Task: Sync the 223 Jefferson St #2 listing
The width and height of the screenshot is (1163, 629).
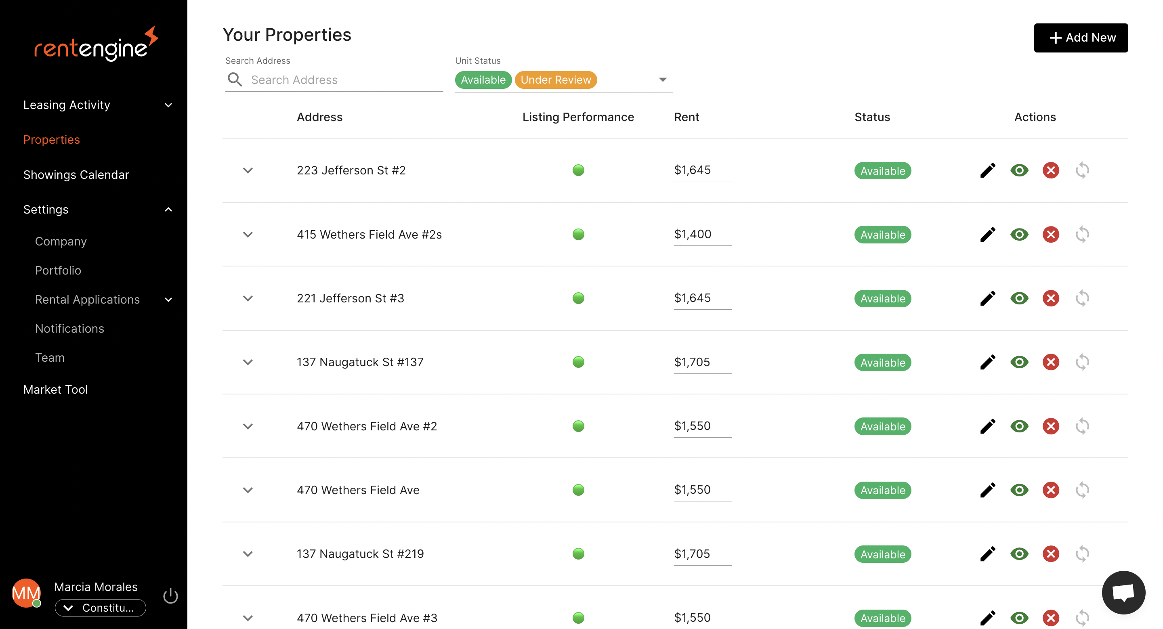Action: [x=1082, y=170]
